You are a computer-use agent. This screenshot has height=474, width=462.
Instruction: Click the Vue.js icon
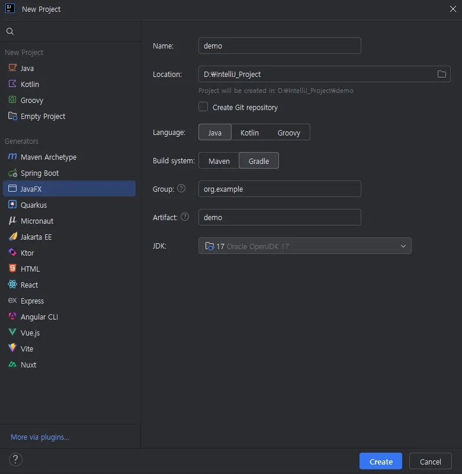pos(12,332)
